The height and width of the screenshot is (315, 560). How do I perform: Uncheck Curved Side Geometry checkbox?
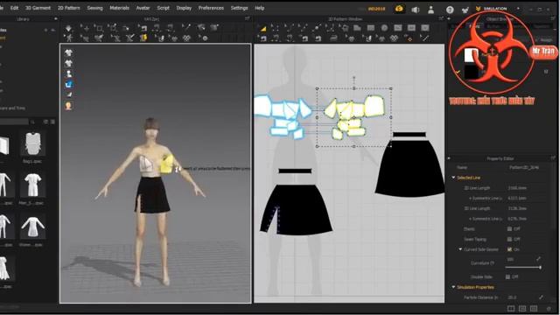pos(509,249)
